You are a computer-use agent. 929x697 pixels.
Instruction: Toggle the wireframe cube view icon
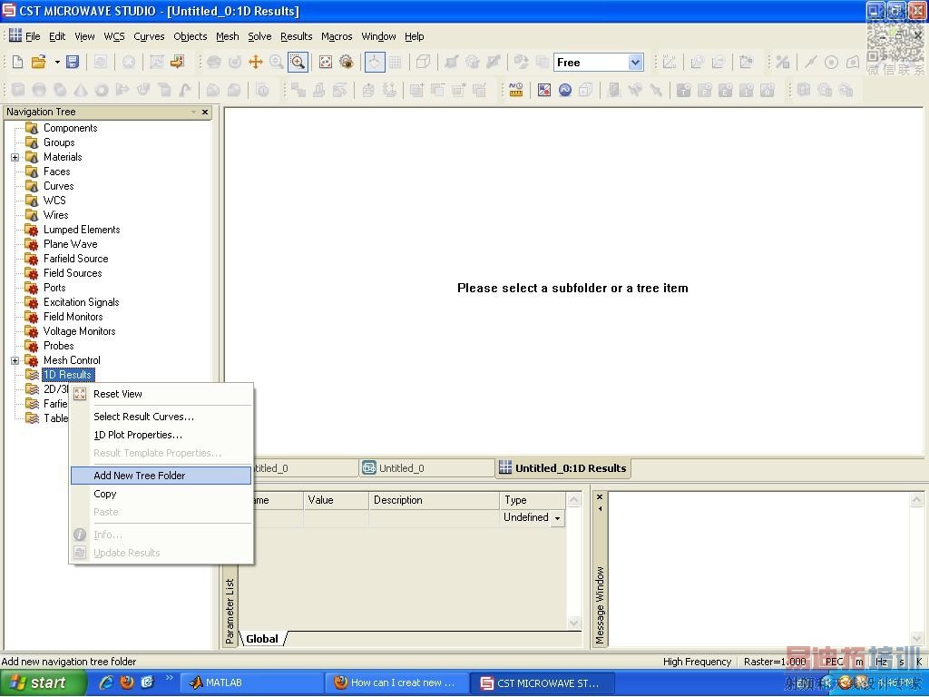[423, 62]
